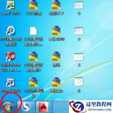Switch to the AutoCAD taskbar button
Viewport: 113px width, 113px height.
coord(43,107)
